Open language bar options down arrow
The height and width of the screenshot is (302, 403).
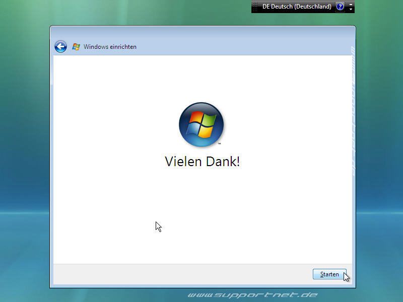[x=351, y=9]
